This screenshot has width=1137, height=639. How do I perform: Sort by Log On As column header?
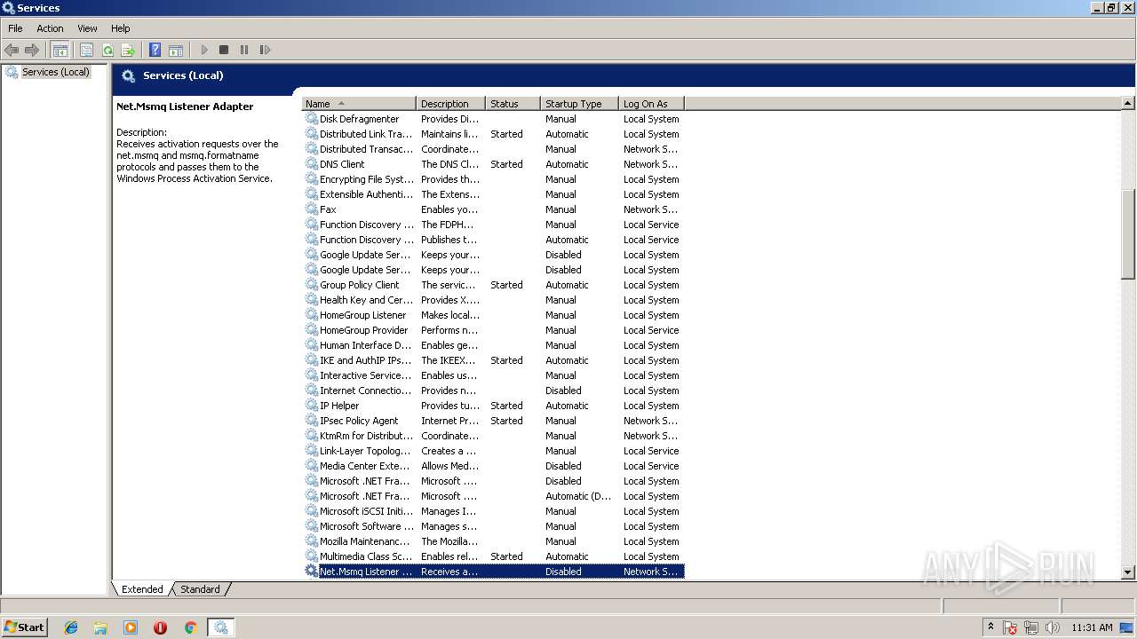[x=651, y=104]
